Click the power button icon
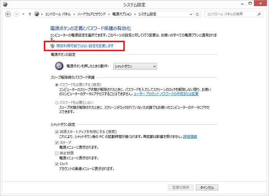The image size is (269, 196). (x=59, y=66)
